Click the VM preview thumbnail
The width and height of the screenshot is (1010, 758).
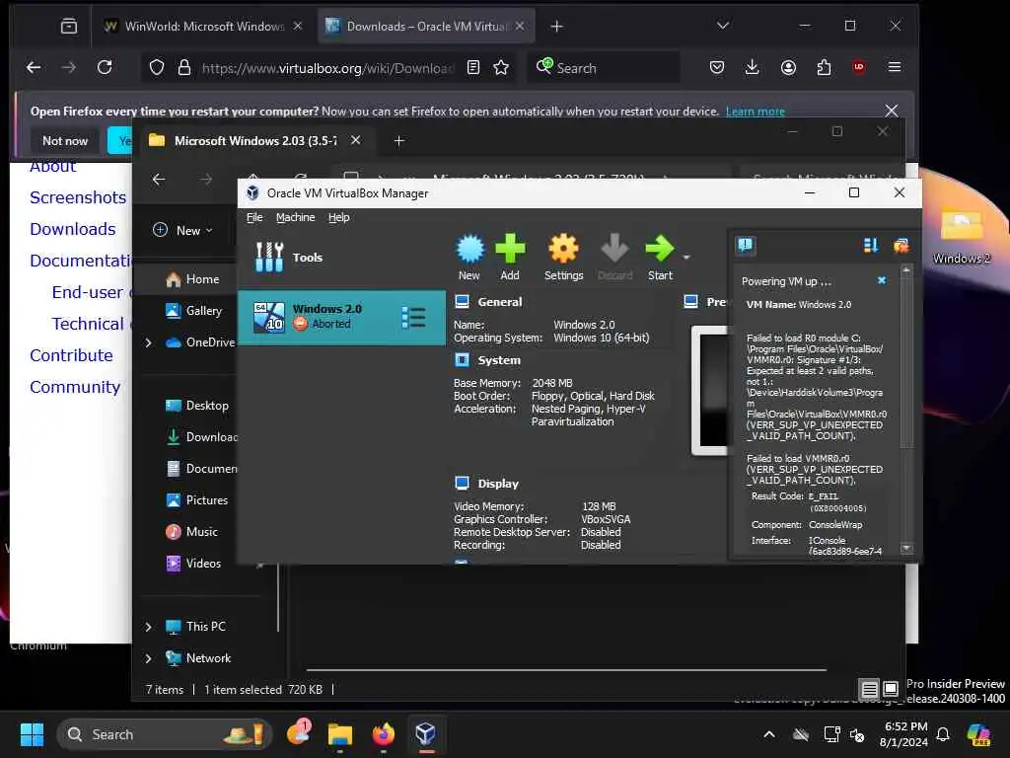(x=710, y=390)
